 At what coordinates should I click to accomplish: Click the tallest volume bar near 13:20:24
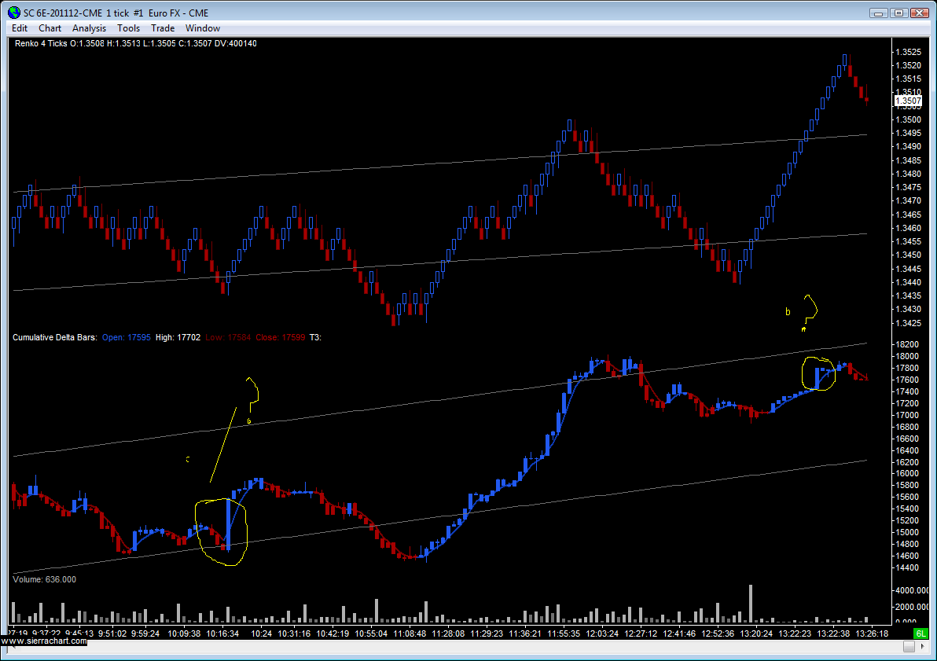(x=751, y=604)
